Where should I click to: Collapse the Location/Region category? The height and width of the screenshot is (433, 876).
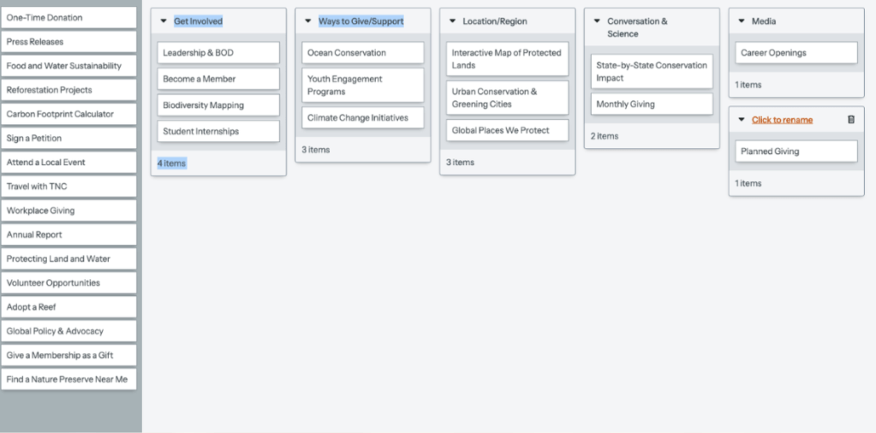453,21
